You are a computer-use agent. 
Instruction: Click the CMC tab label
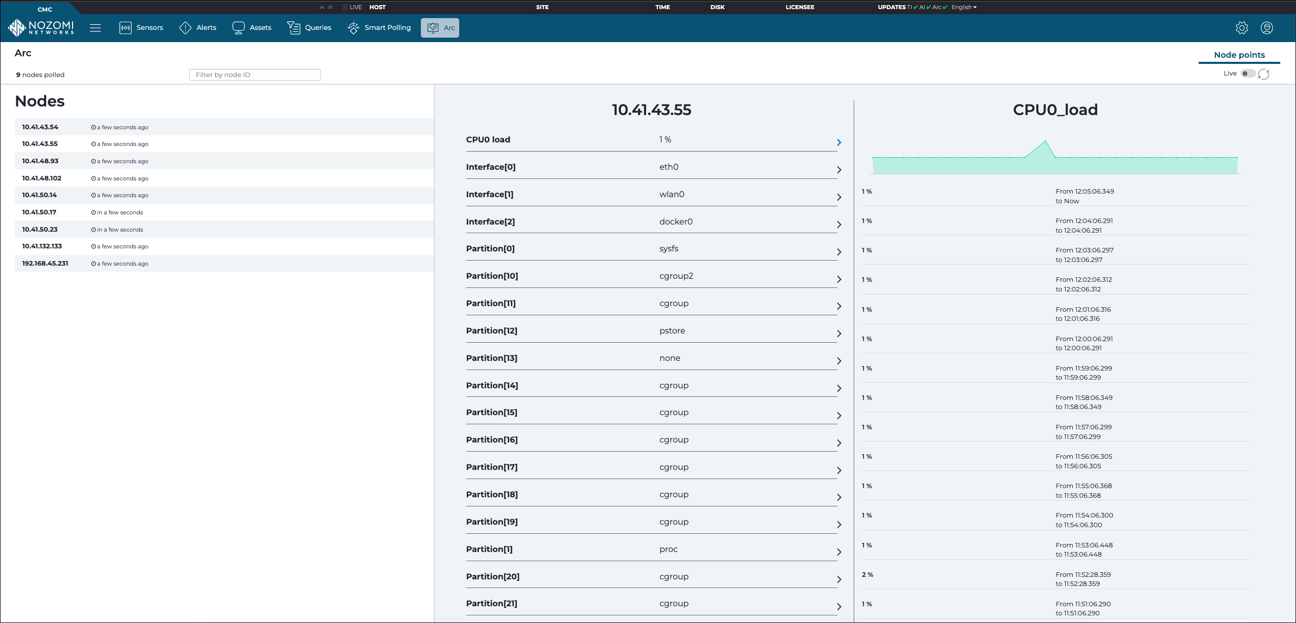(45, 9)
